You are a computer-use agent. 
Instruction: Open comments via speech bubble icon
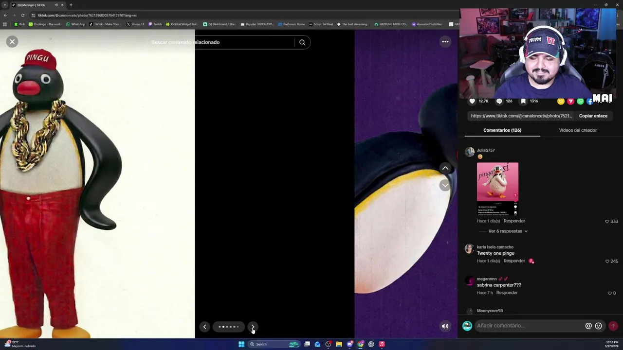pyautogui.click(x=499, y=101)
